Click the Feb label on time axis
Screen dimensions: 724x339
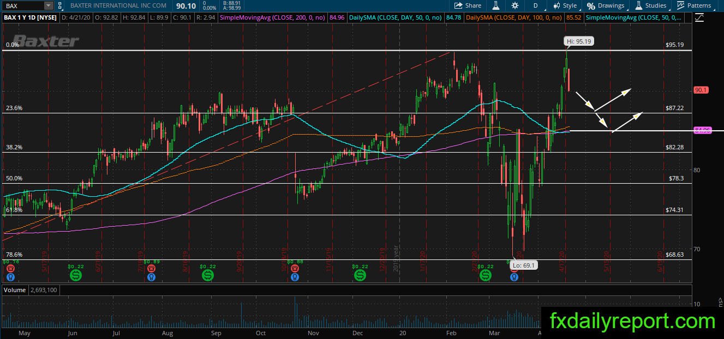[451, 332]
